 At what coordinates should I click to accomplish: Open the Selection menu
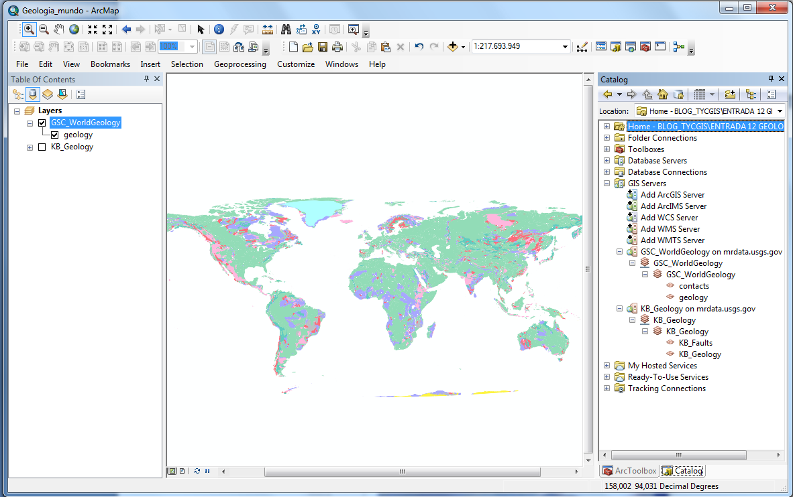(x=187, y=64)
